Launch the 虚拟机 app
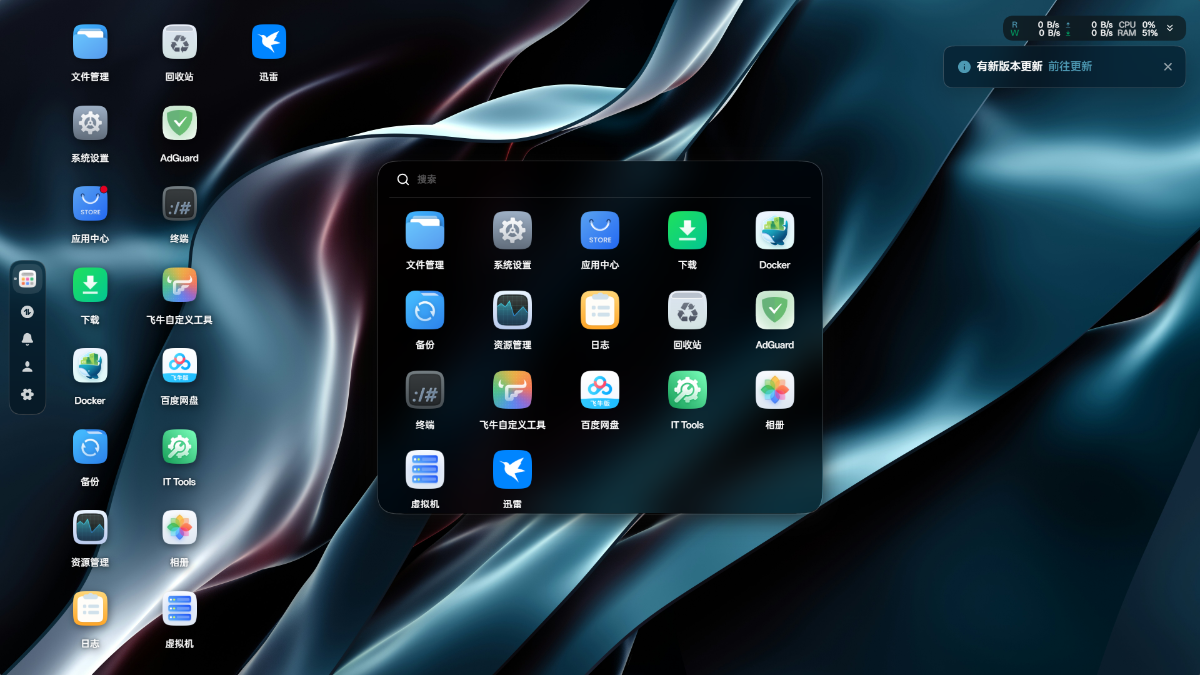Screen dimensions: 1200x675 (x=425, y=469)
